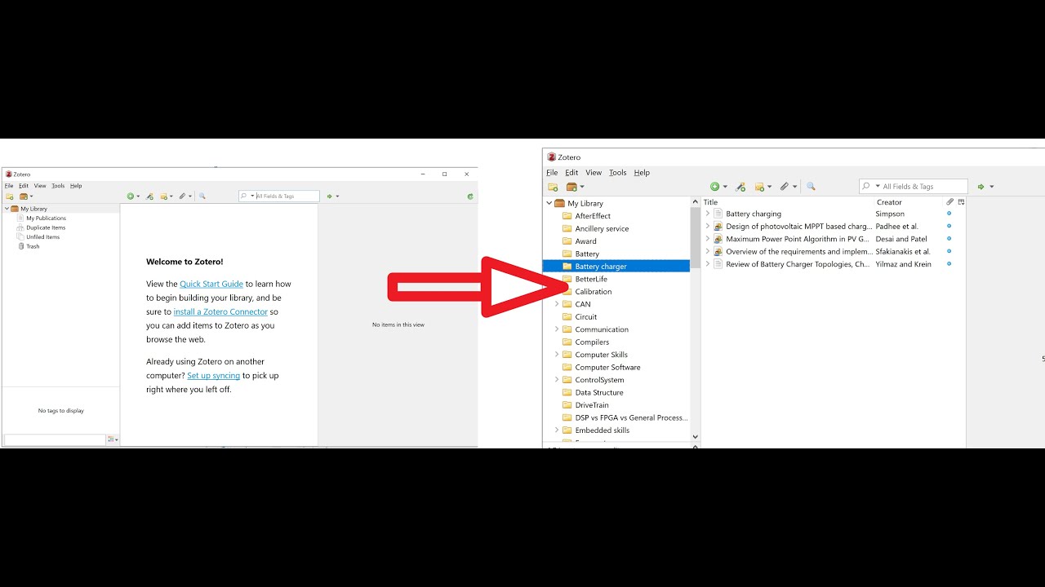Open Edit menu in right Zotero window

click(x=571, y=173)
